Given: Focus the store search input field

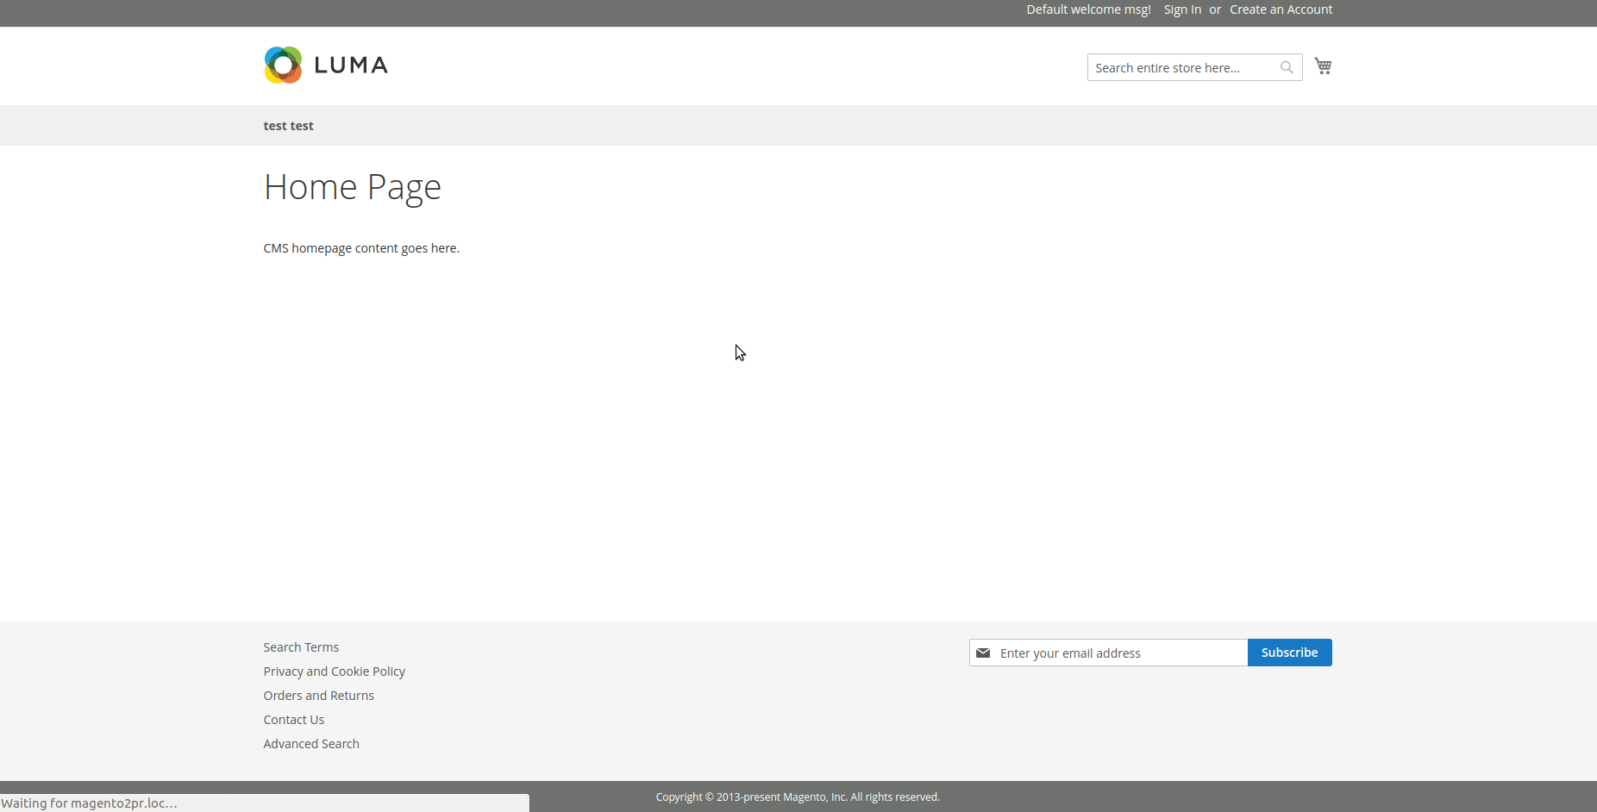Looking at the screenshot, I should (1194, 67).
